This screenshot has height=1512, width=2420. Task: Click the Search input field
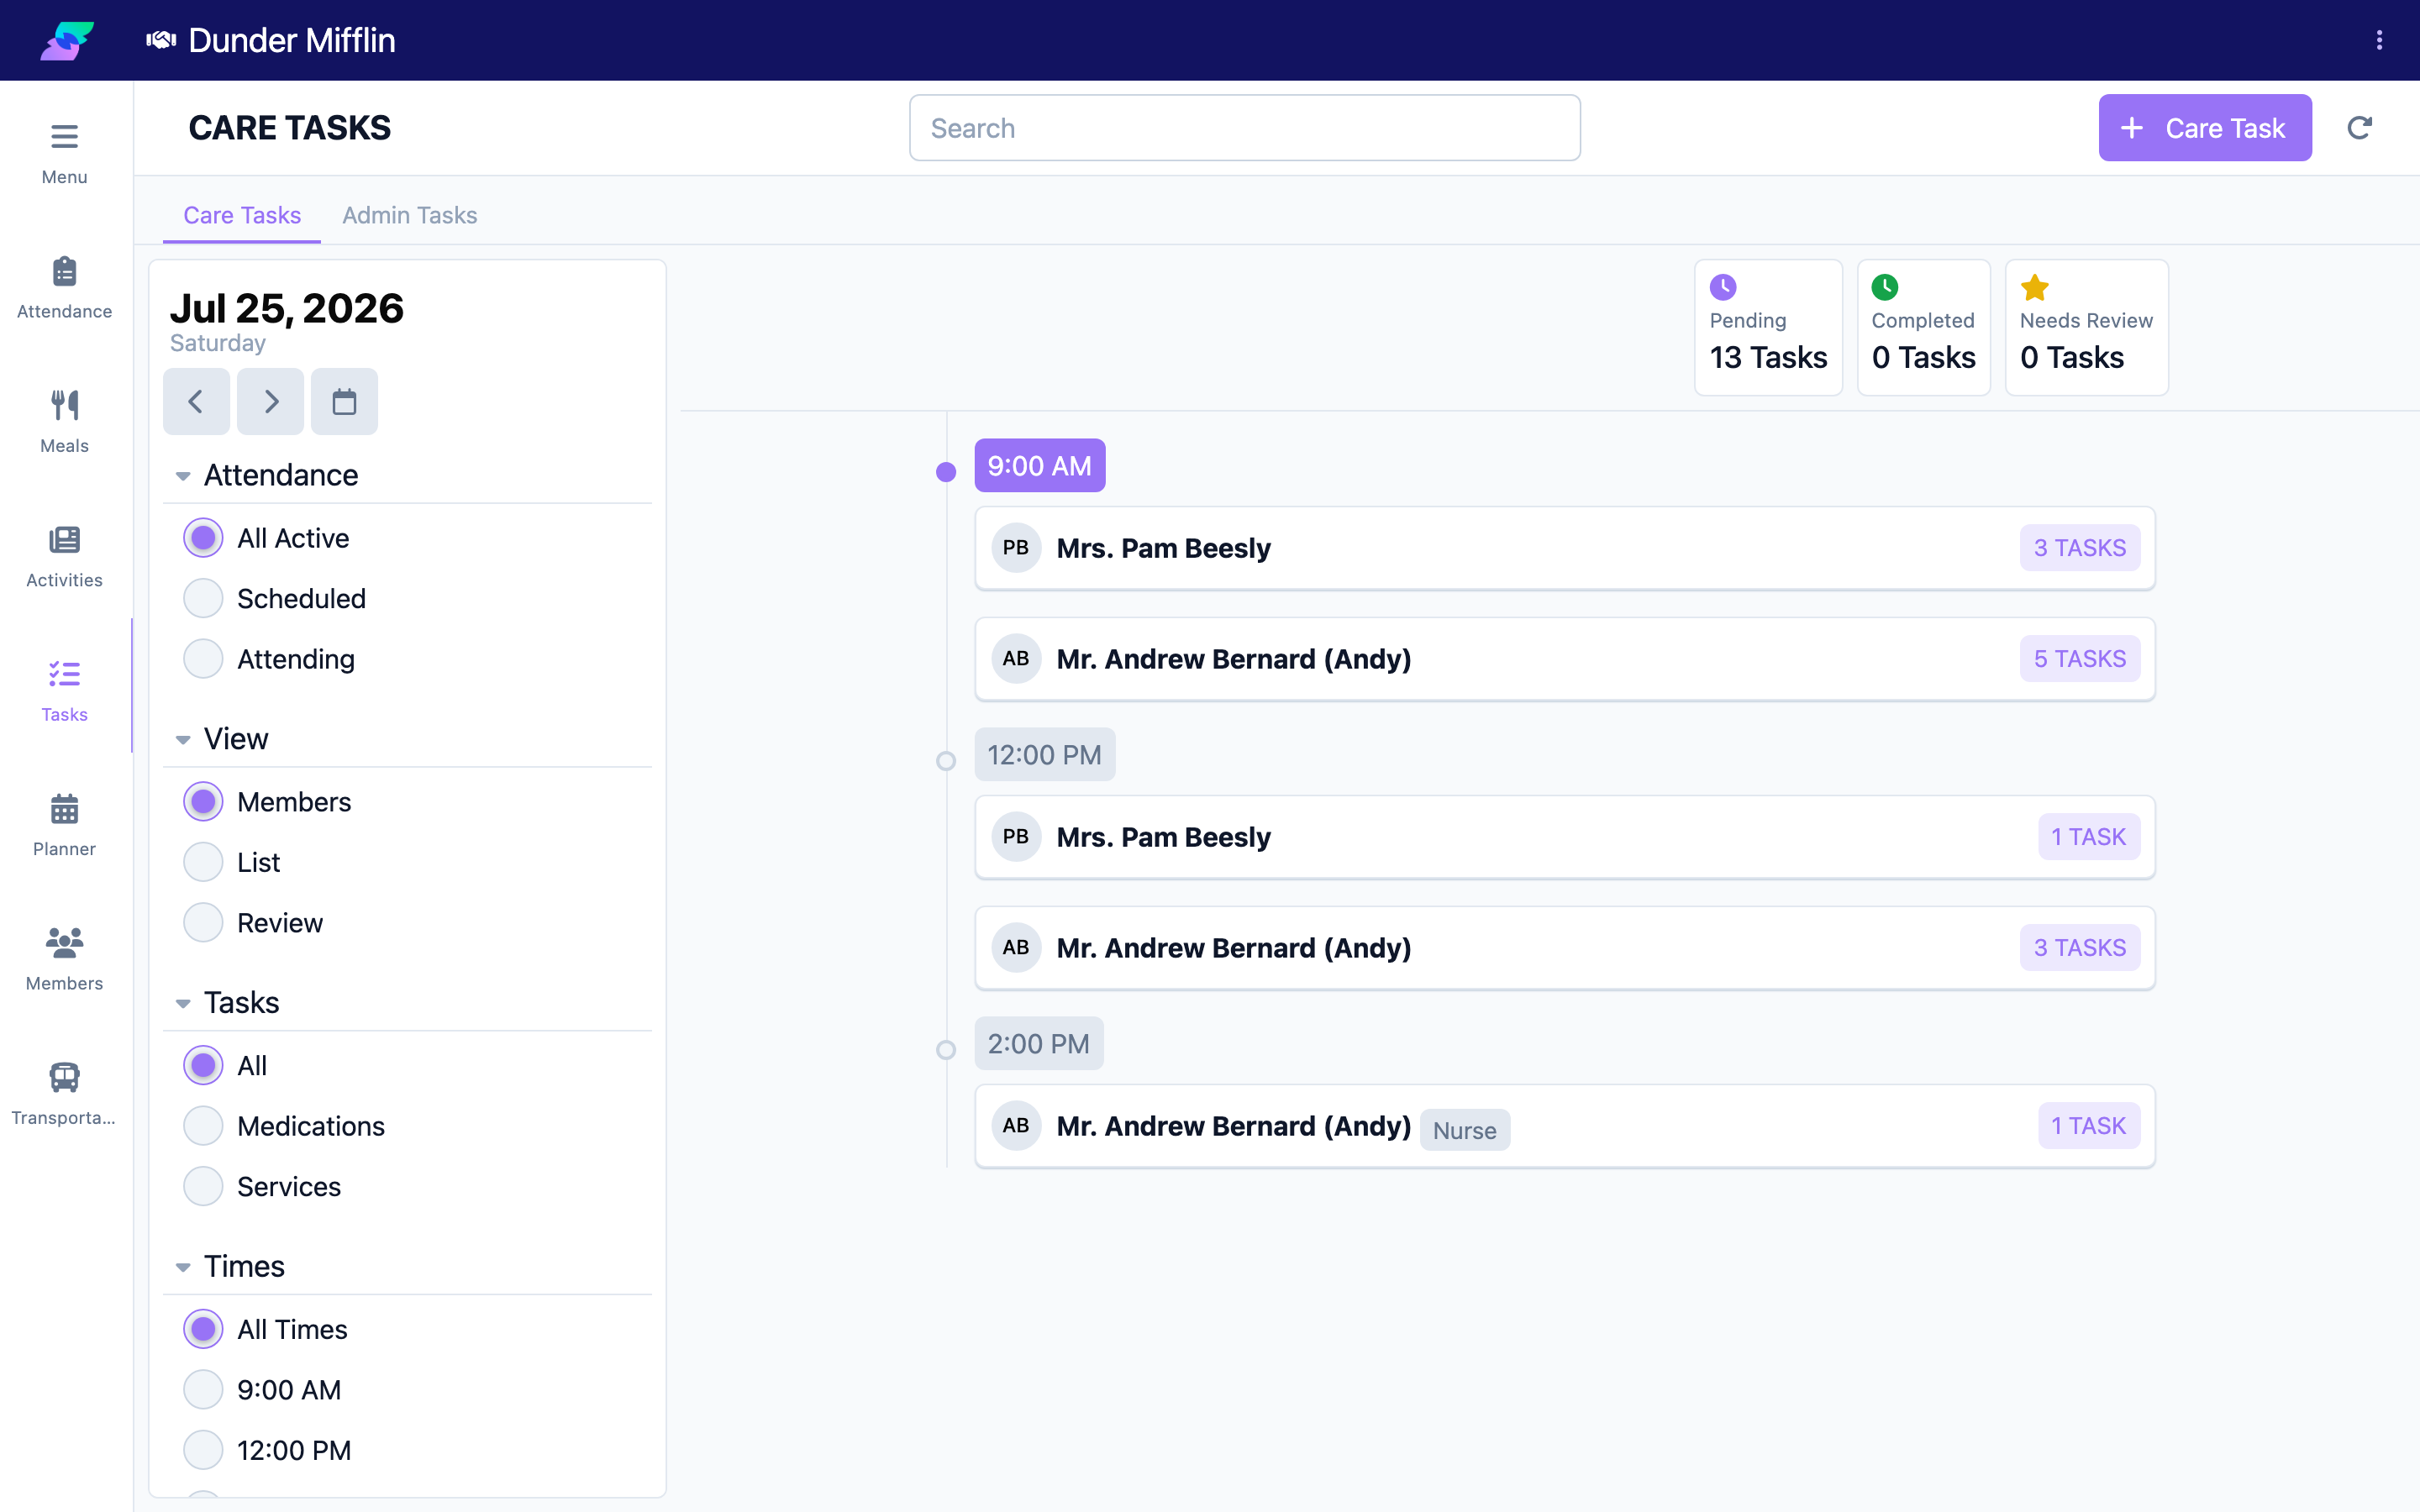pyautogui.click(x=1244, y=128)
